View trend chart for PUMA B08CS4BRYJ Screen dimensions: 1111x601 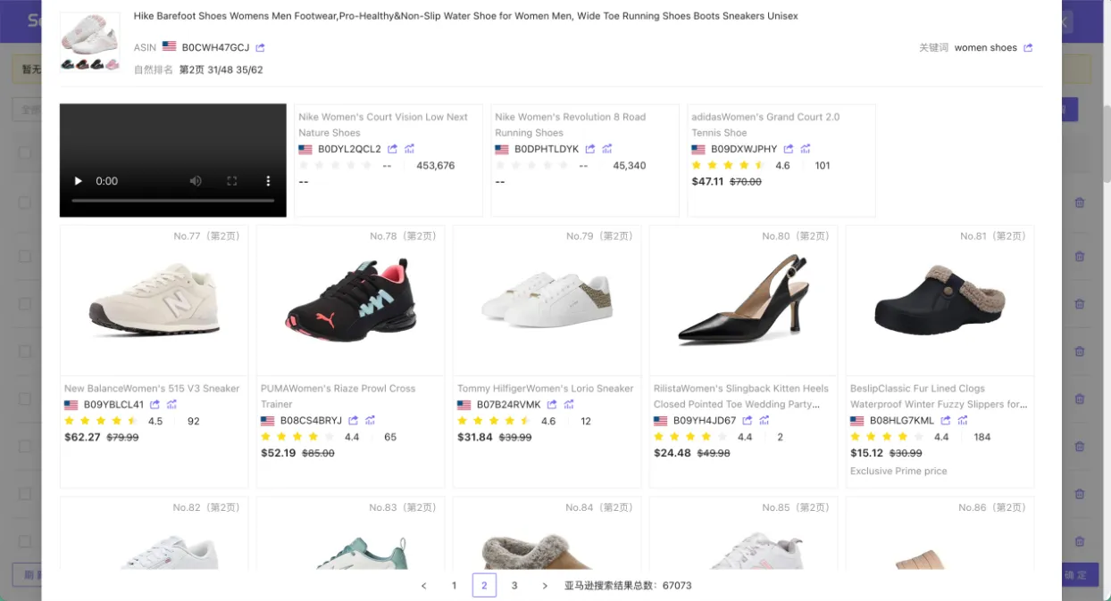pyautogui.click(x=370, y=421)
